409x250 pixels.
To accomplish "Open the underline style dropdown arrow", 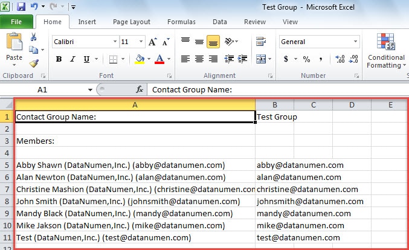I will tap(96, 59).
